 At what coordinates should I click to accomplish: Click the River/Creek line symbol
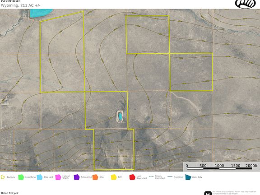click(170, 177)
